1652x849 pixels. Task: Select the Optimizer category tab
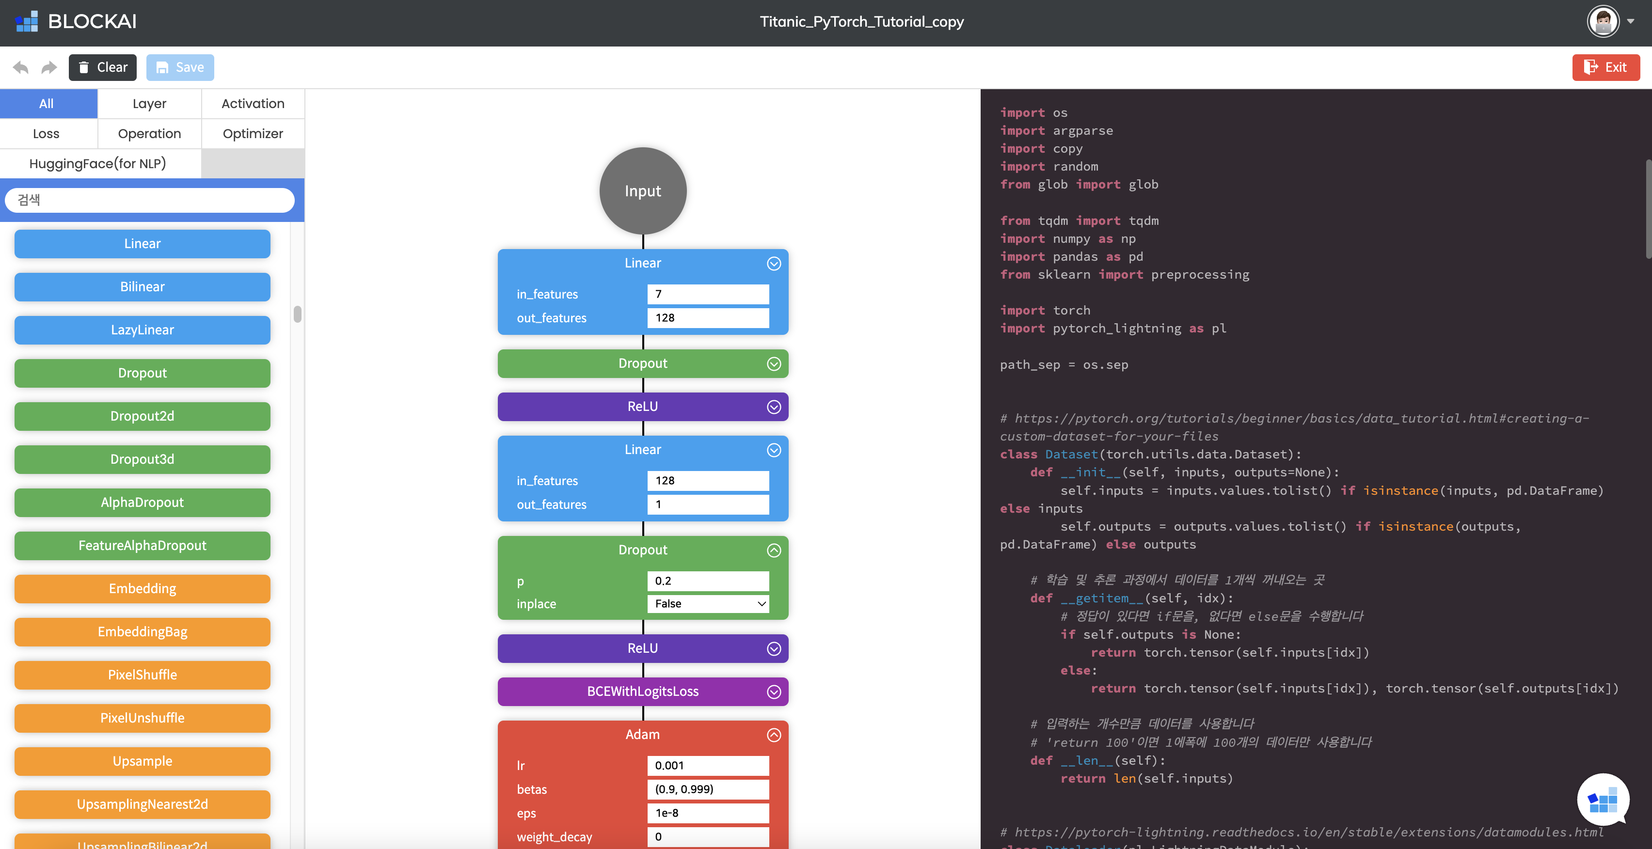253,134
